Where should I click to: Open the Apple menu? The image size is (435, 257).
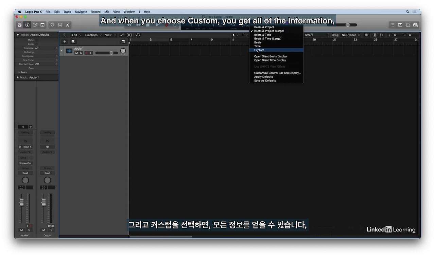coord(20,12)
